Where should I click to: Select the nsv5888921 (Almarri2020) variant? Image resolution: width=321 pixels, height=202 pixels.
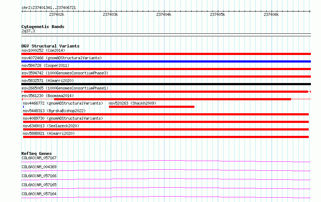(x=49, y=133)
